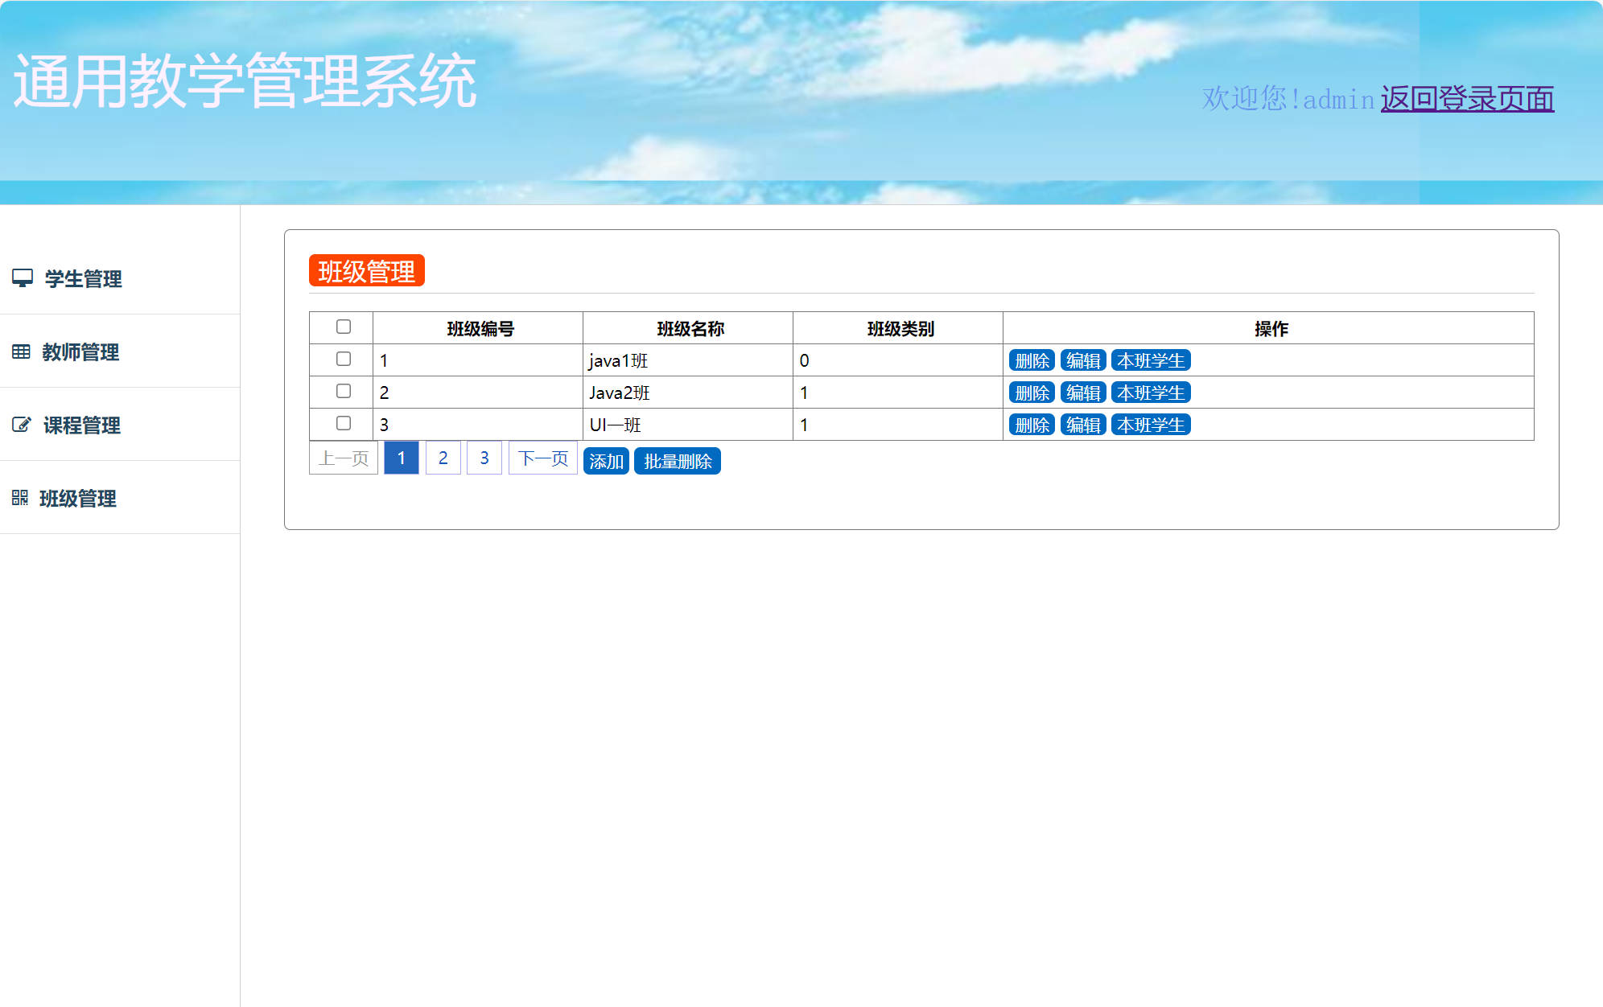Click 返回登录页面 link at top right

point(1466,99)
